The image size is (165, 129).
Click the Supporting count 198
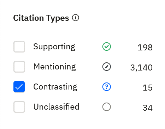point(145,48)
